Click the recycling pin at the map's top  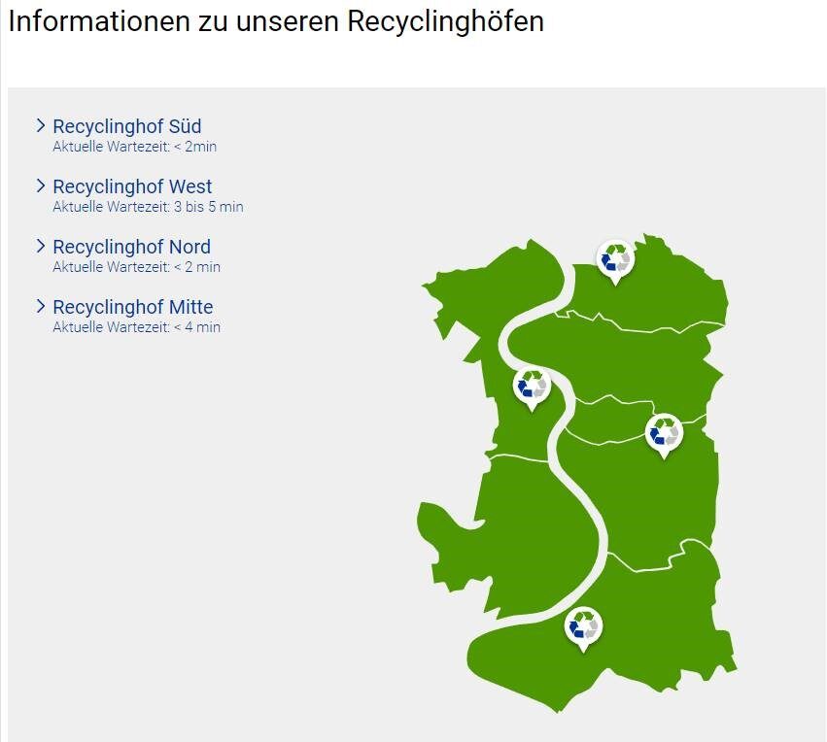coord(615,259)
